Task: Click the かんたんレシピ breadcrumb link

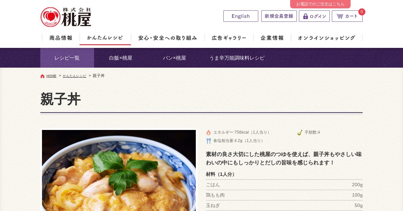Action: 75,76
